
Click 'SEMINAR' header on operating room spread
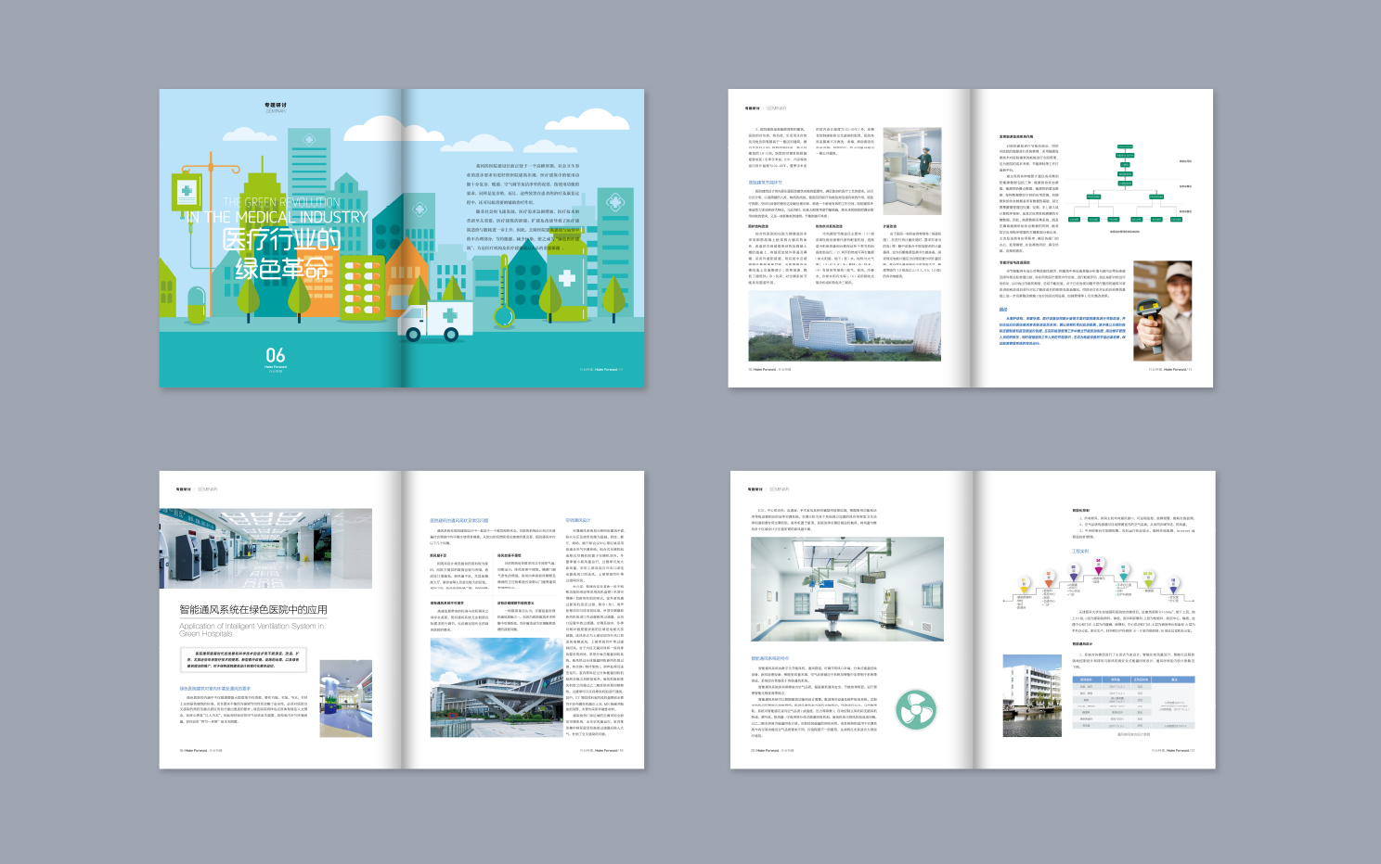click(x=778, y=489)
